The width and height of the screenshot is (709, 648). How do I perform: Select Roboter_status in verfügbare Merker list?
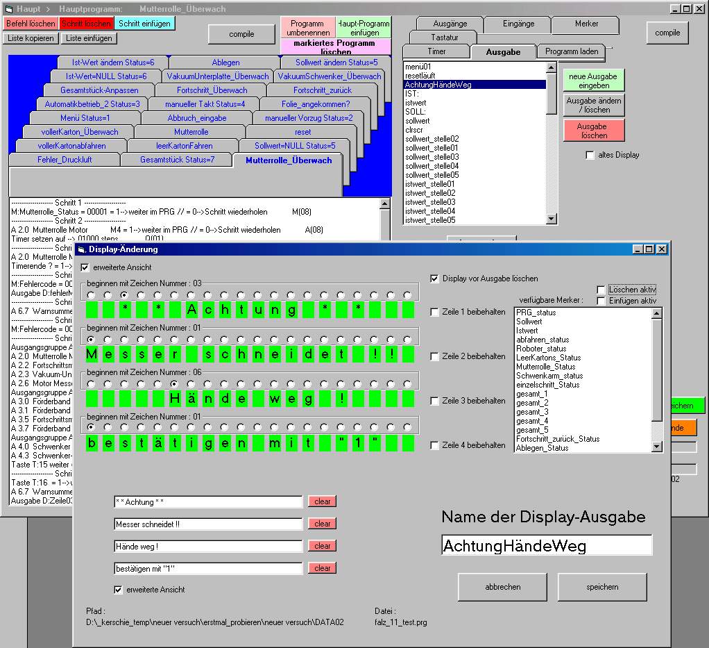tap(541, 349)
